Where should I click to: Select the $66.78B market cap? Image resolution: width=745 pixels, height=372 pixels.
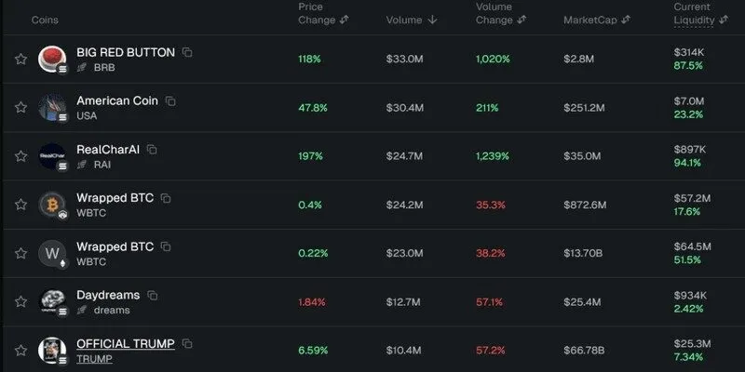(x=585, y=351)
